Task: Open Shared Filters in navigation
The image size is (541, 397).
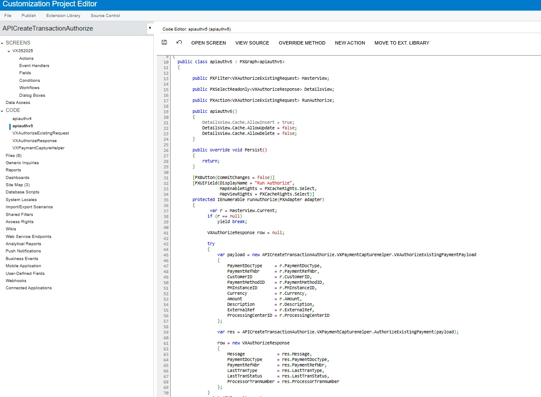Action: tap(19, 215)
